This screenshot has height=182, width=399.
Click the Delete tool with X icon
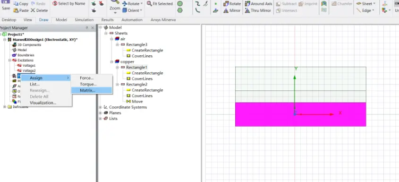39,10
